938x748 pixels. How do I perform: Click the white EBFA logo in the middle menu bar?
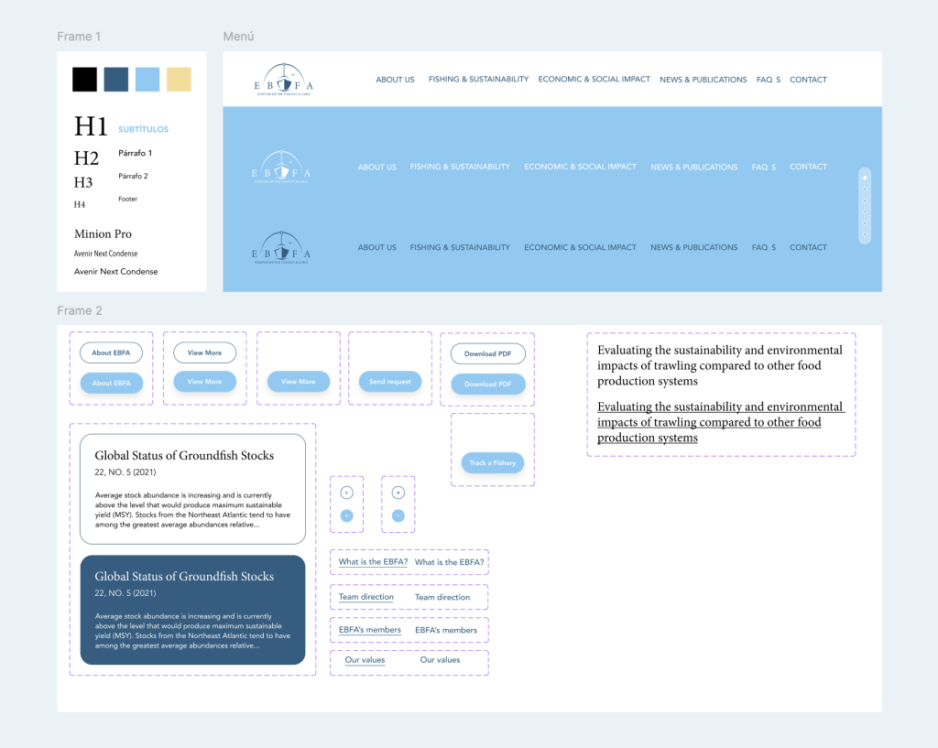(x=283, y=168)
